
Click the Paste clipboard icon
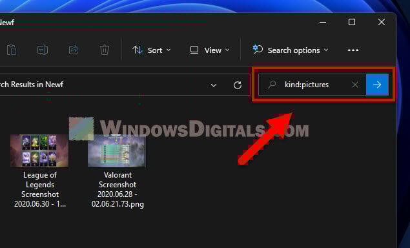click(12, 50)
